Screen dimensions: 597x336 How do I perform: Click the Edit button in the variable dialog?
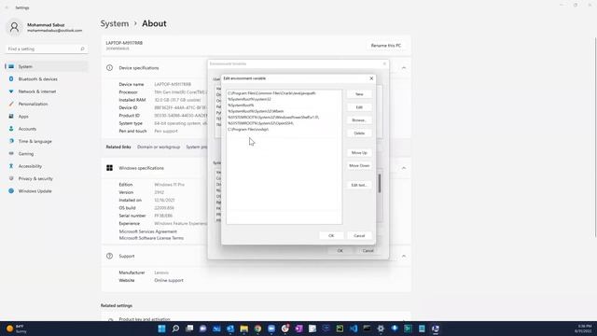click(x=359, y=107)
